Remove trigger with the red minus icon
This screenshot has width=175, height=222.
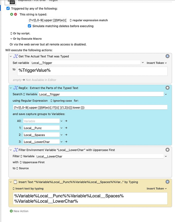pos(15,14)
